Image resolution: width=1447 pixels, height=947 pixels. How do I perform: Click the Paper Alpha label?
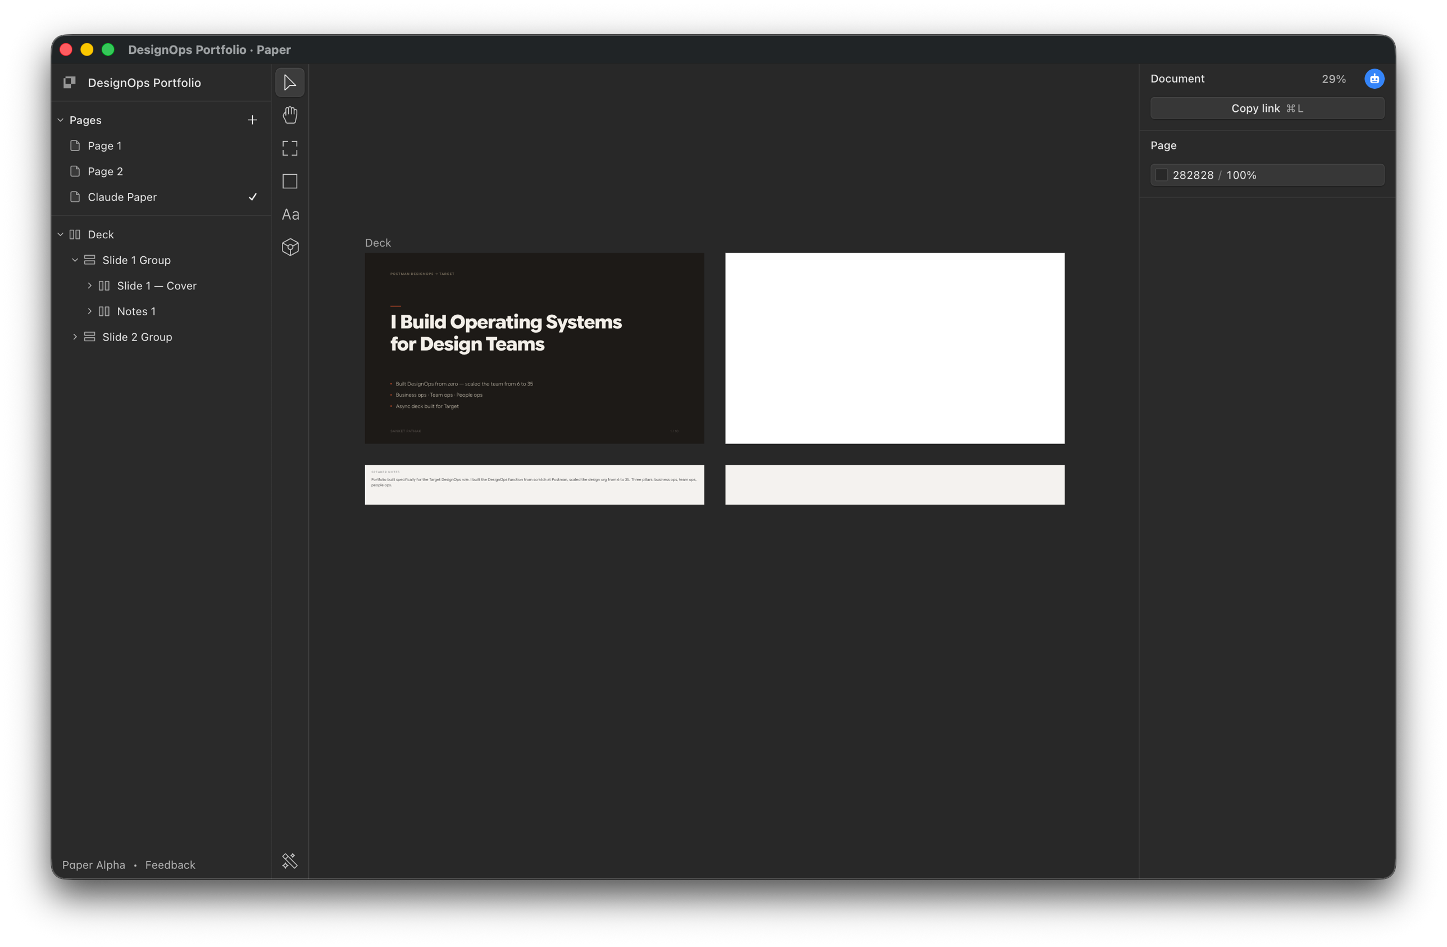click(x=94, y=865)
